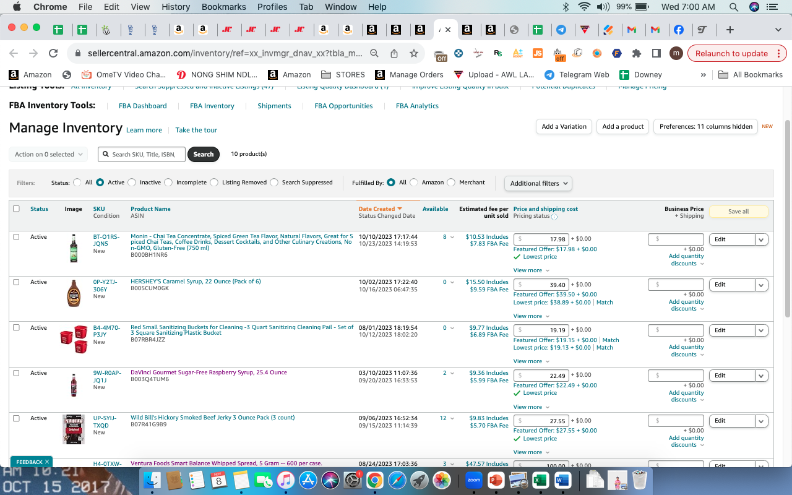Open the Bookmarks menu
Viewport: 792px width, 495px height.
[223, 7]
